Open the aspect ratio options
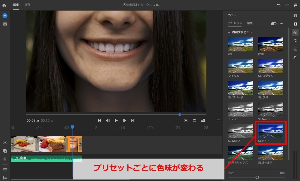This screenshot has height=181, width=300. pyautogui.click(x=203, y=120)
